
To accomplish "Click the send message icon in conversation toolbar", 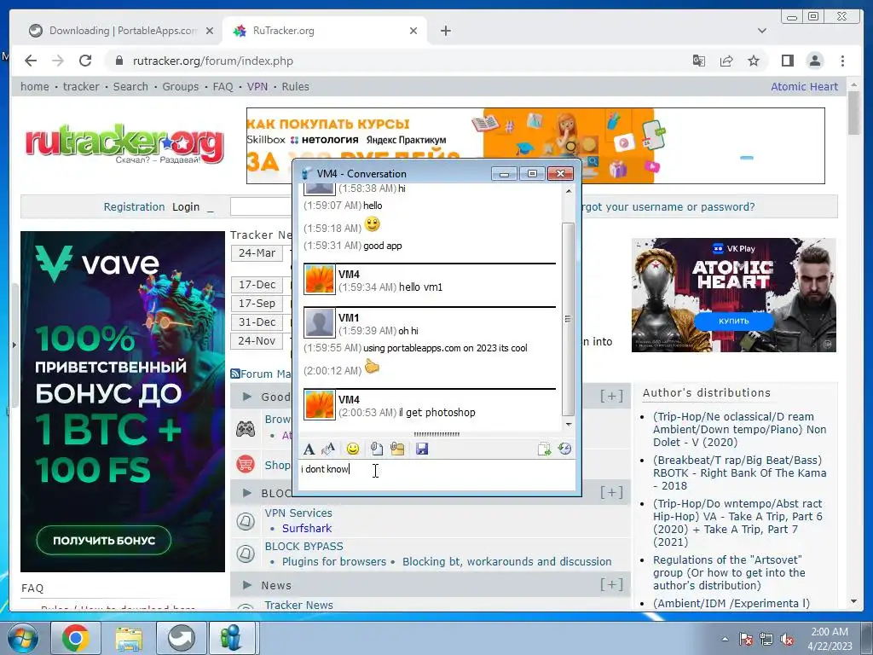I will click(544, 449).
